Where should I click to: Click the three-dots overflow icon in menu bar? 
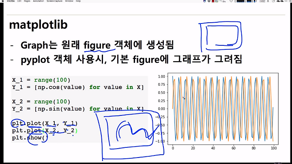(x=286, y=1)
